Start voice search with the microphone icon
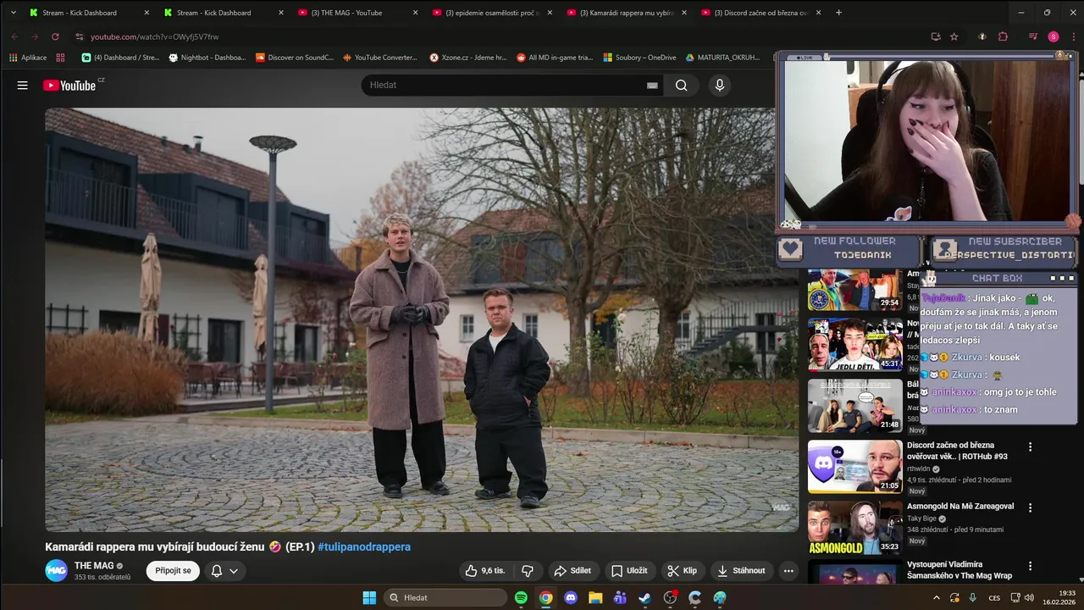The image size is (1084, 610). [720, 85]
